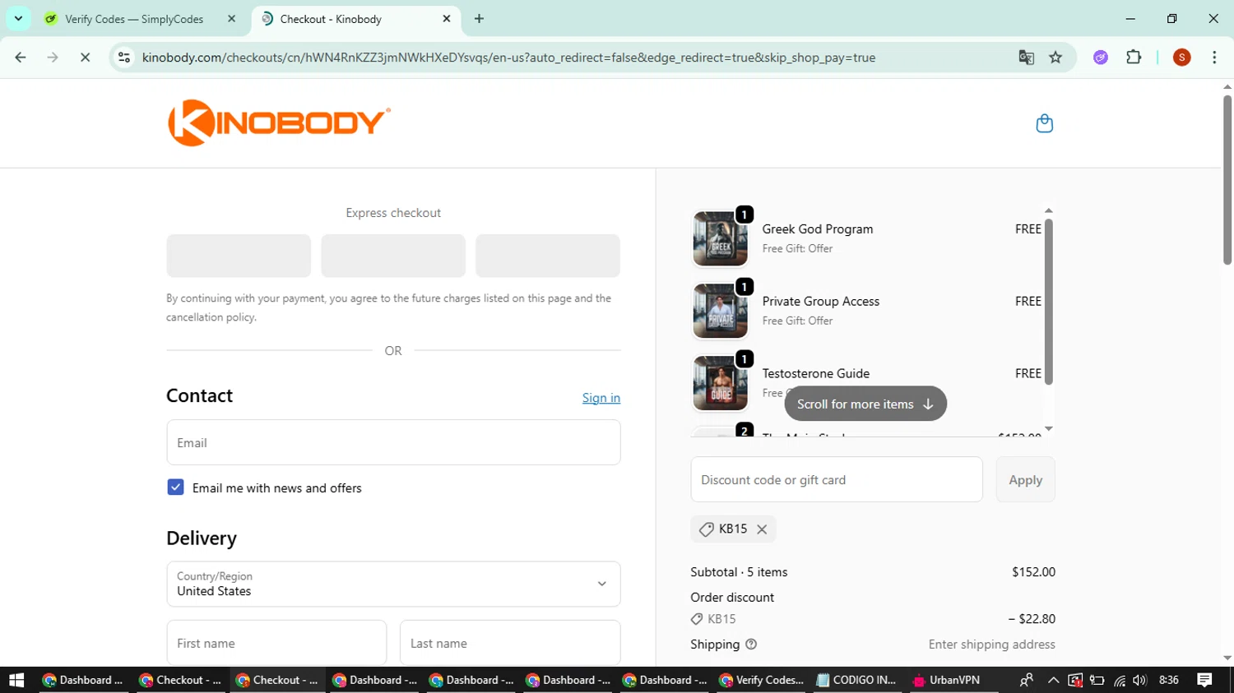
Task: Open the people icon in system tray
Action: coord(1026,680)
